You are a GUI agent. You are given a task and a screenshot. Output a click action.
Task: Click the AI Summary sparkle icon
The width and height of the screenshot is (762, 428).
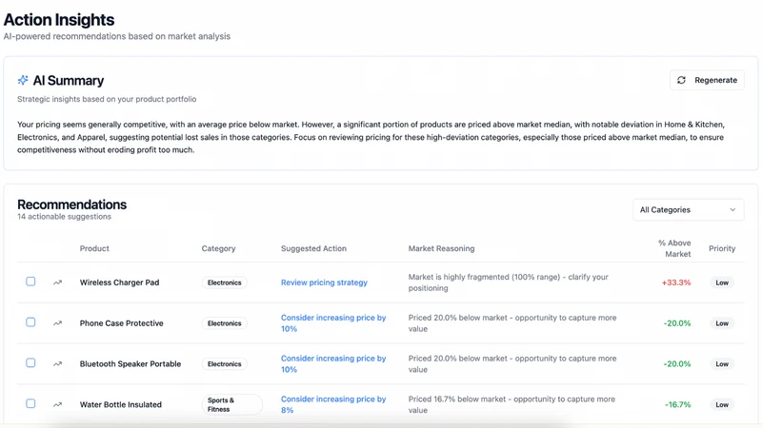(23, 80)
